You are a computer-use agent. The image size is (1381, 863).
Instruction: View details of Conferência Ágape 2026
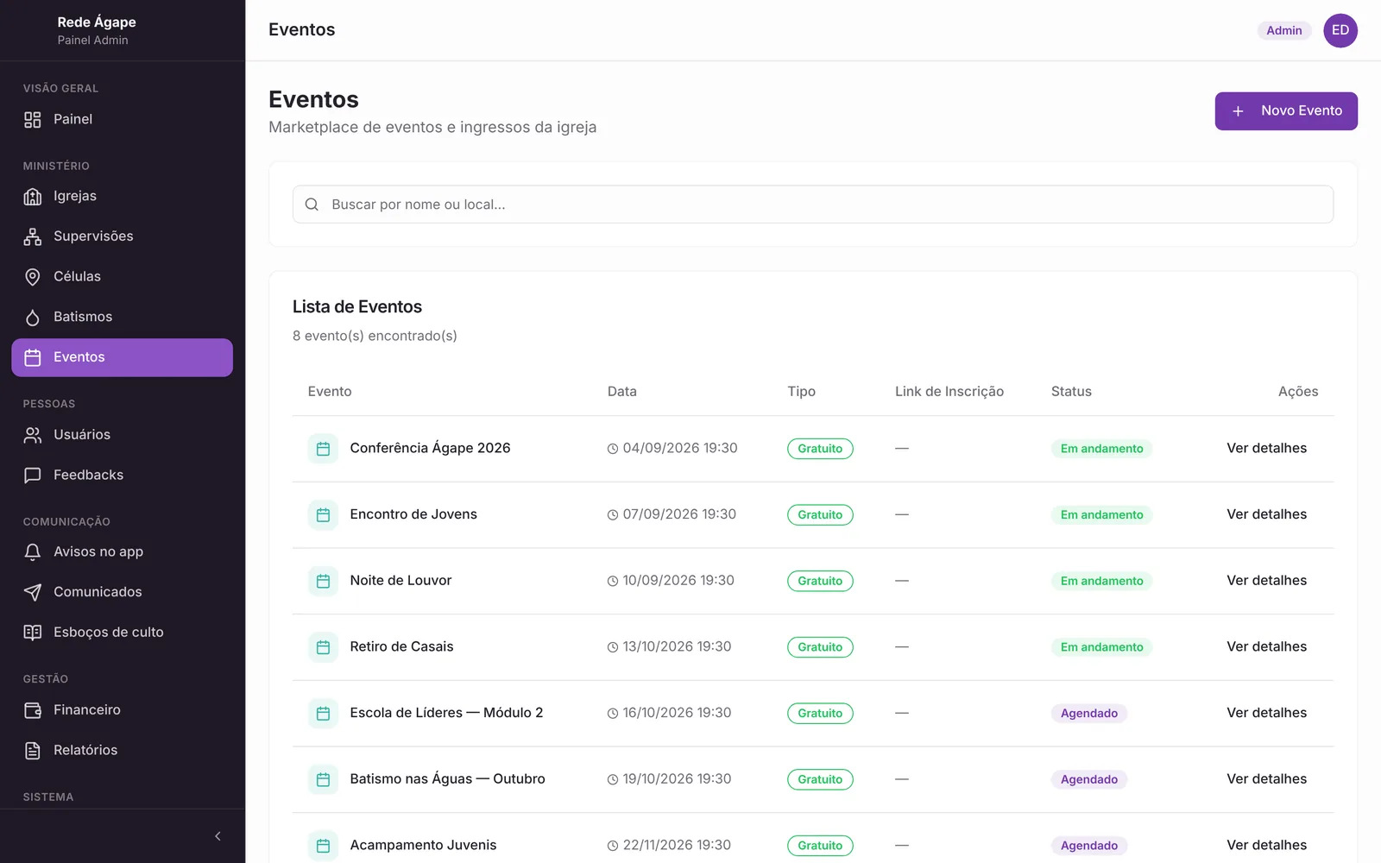1266,448
